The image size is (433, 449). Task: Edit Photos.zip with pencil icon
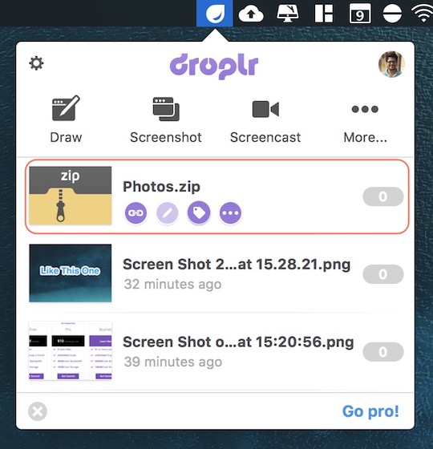(x=168, y=212)
